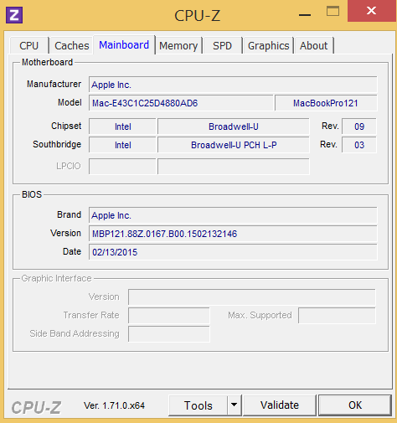Open the About tab

pyautogui.click(x=313, y=45)
